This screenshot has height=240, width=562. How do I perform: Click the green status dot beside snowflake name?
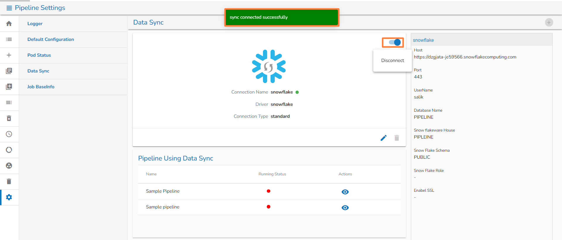tap(297, 92)
